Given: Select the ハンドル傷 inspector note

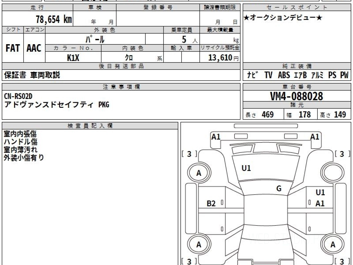Looking at the screenshot, I should pos(20,142).
